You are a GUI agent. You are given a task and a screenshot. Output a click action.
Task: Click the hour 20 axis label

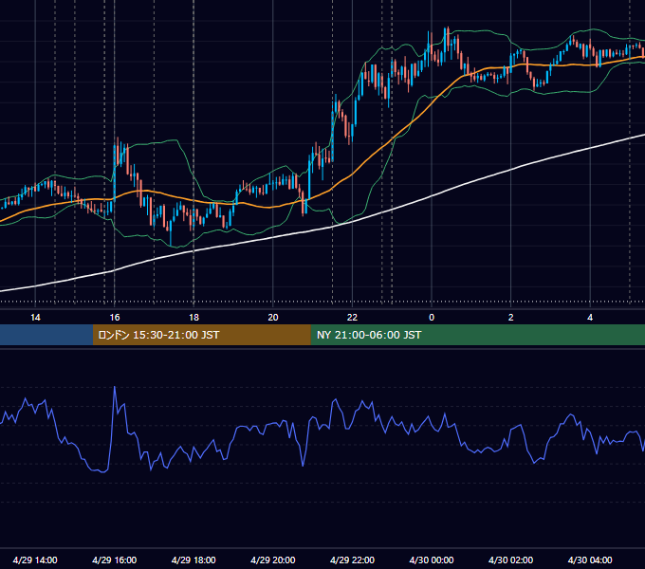pos(273,317)
